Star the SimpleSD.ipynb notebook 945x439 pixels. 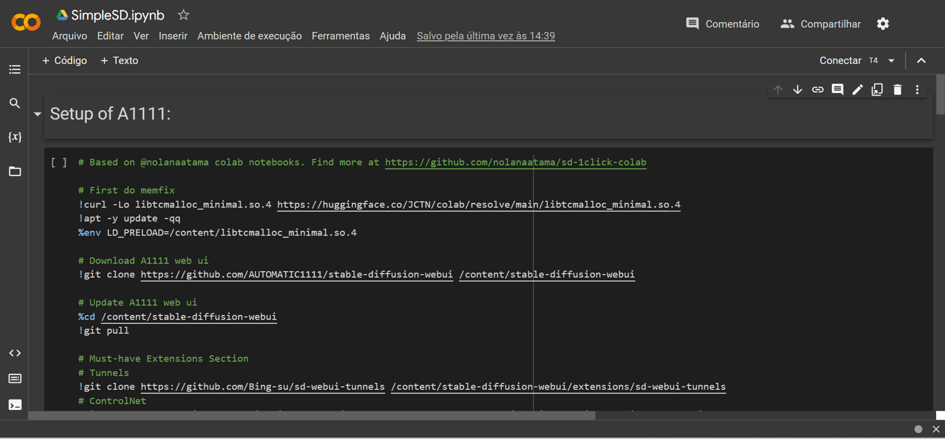pos(184,15)
